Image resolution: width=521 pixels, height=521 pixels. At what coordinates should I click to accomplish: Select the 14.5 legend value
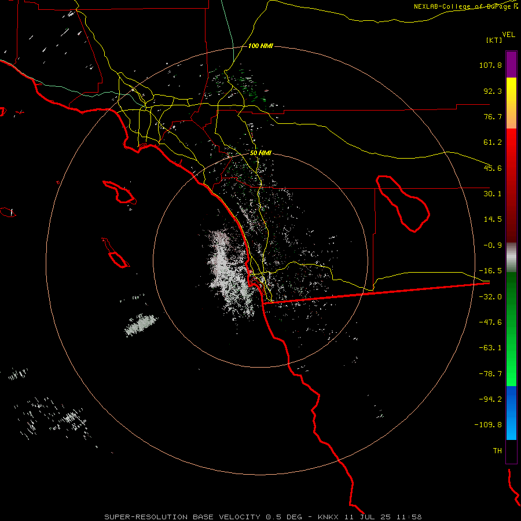[493, 219]
